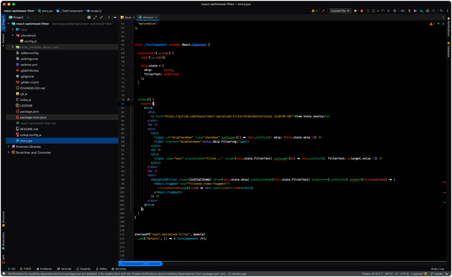This screenshot has height=277, width=452.
Task: Select rollup.config.js file
Action: pos(30,135)
